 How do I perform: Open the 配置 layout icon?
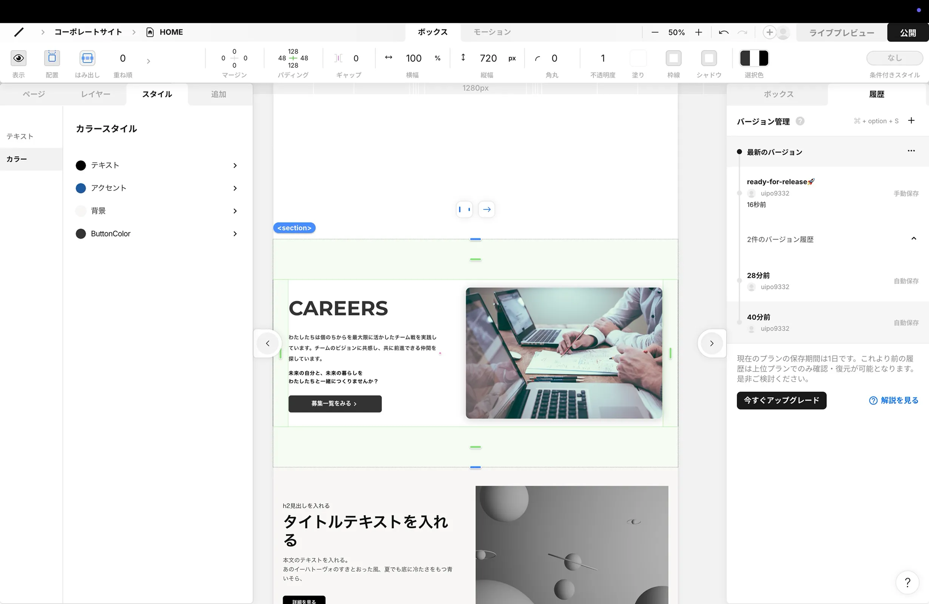tap(52, 58)
